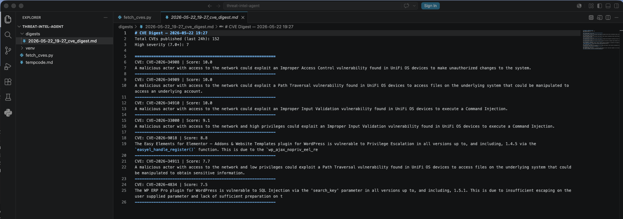
Task: Open markdown preview for the digest
Action: click(x=591, y=17)
